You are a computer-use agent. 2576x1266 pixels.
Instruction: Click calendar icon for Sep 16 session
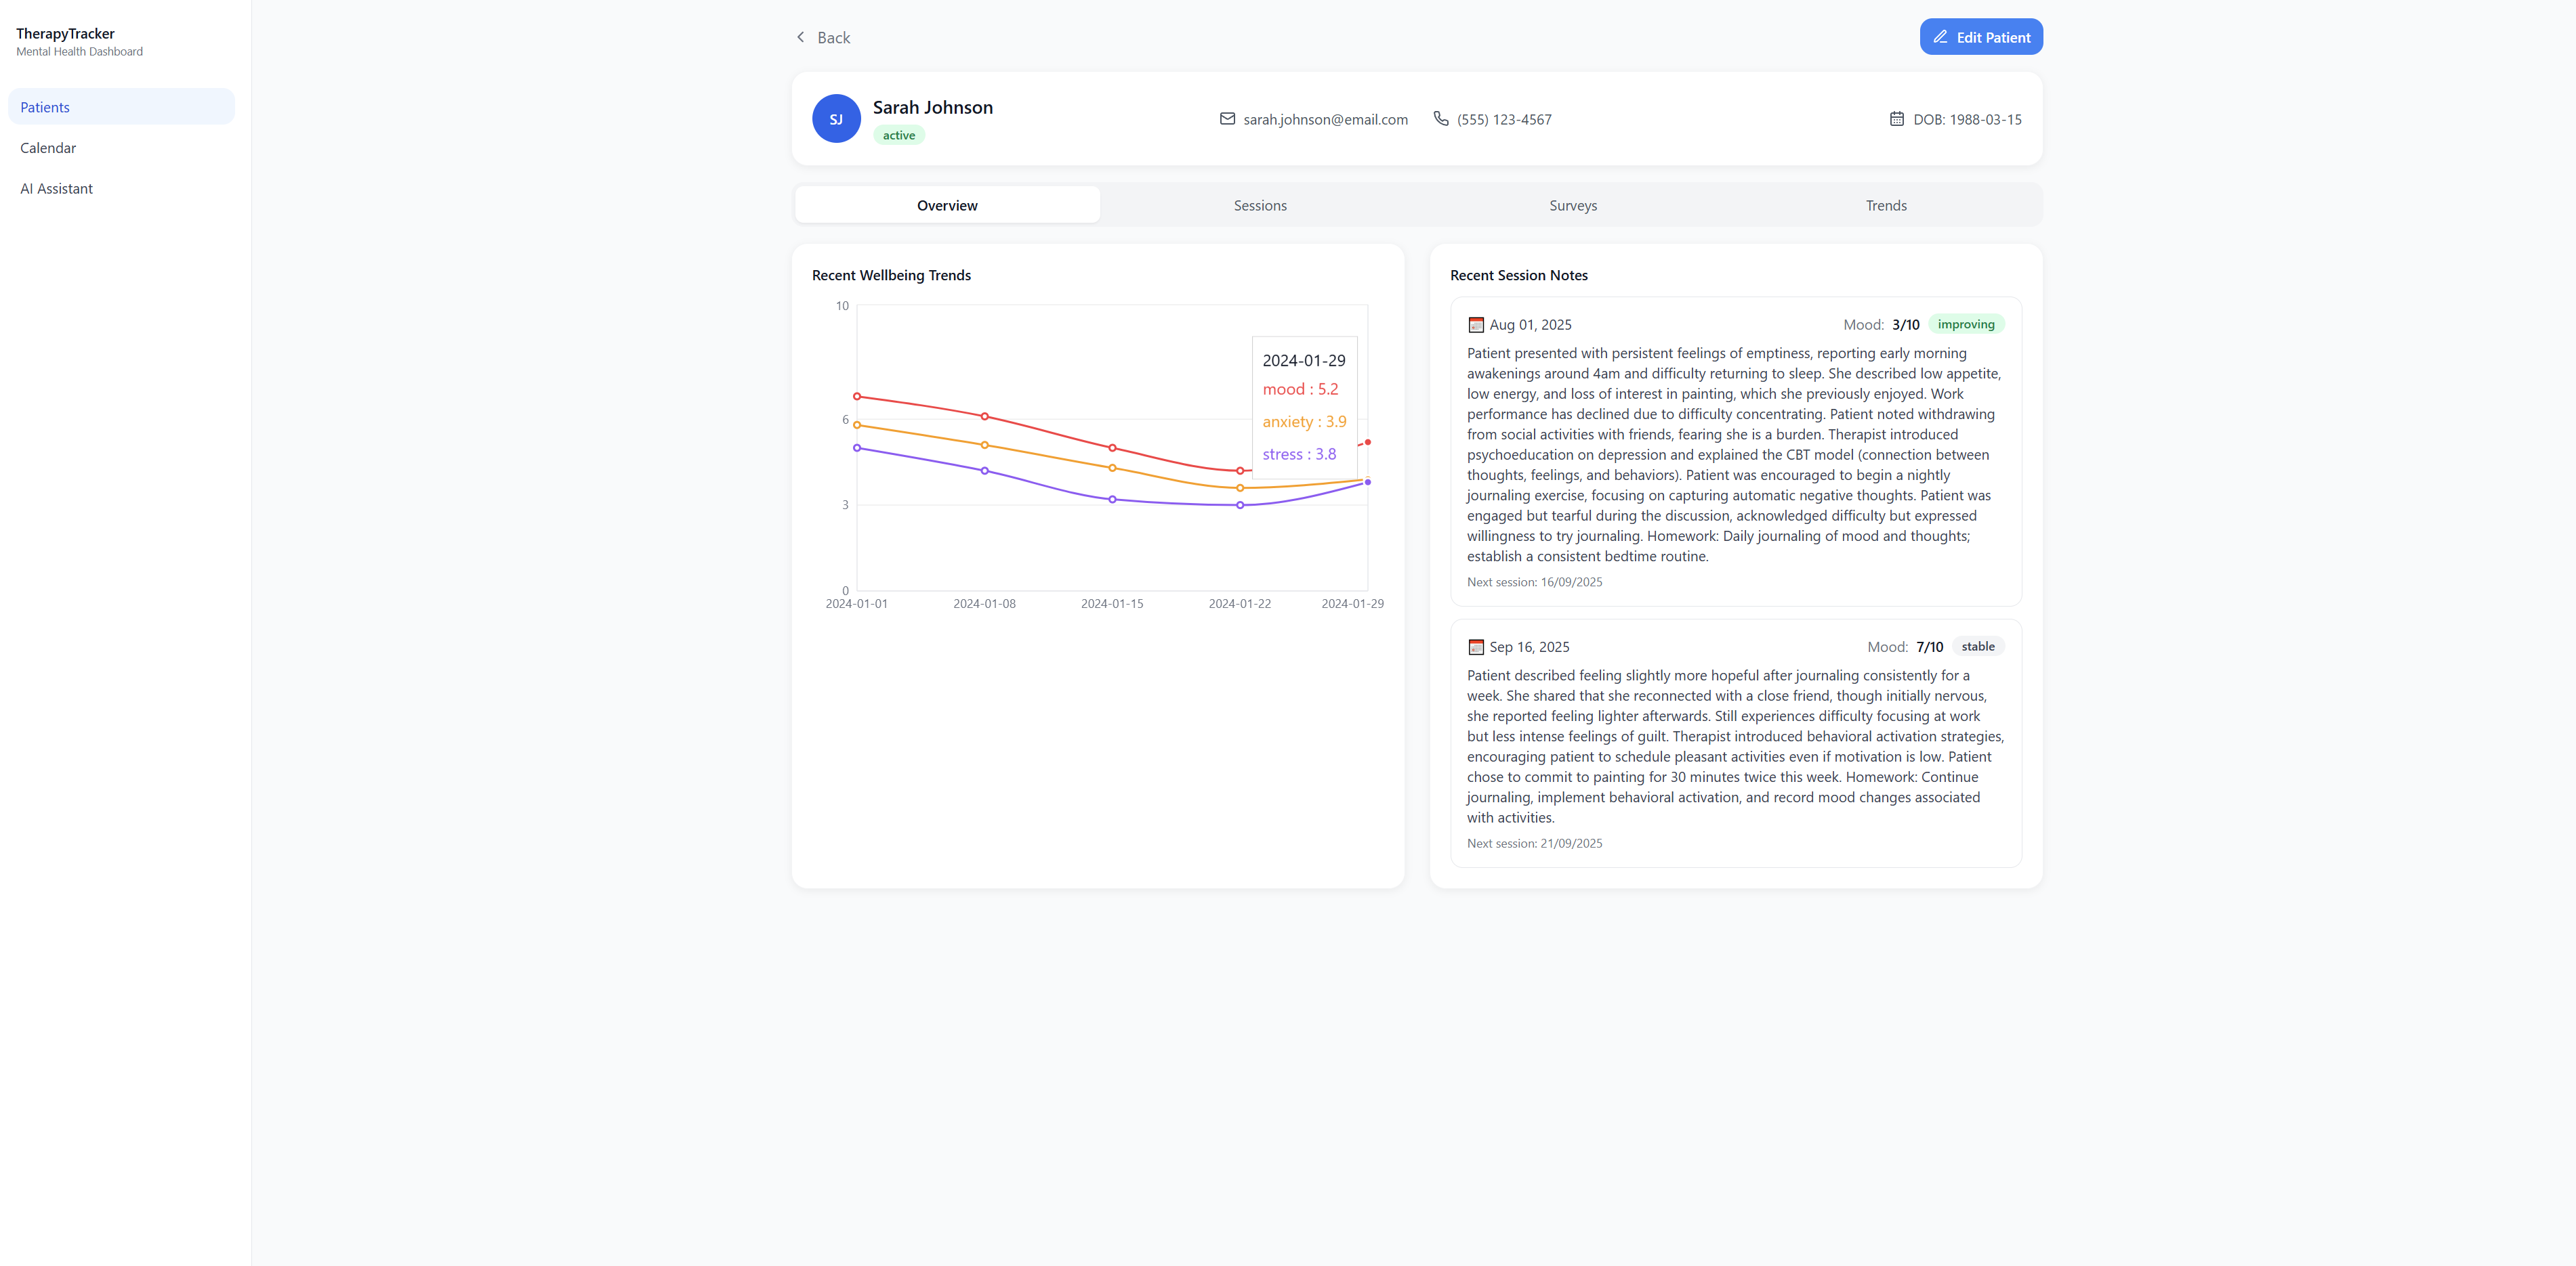1475,647
